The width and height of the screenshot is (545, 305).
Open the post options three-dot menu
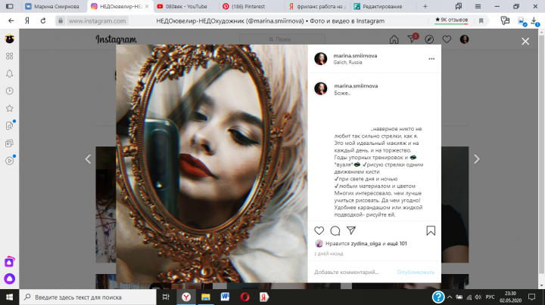tap(431, 59)
